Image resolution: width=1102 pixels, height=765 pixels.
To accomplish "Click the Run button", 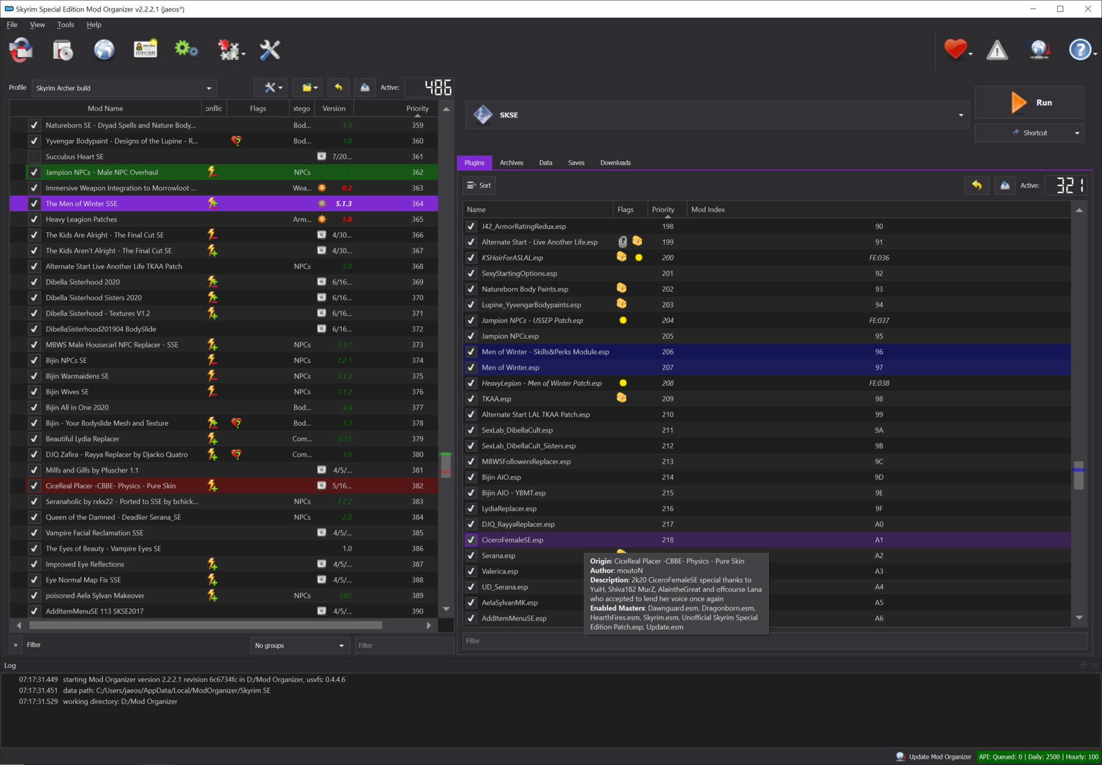I will coord(1029,102).
